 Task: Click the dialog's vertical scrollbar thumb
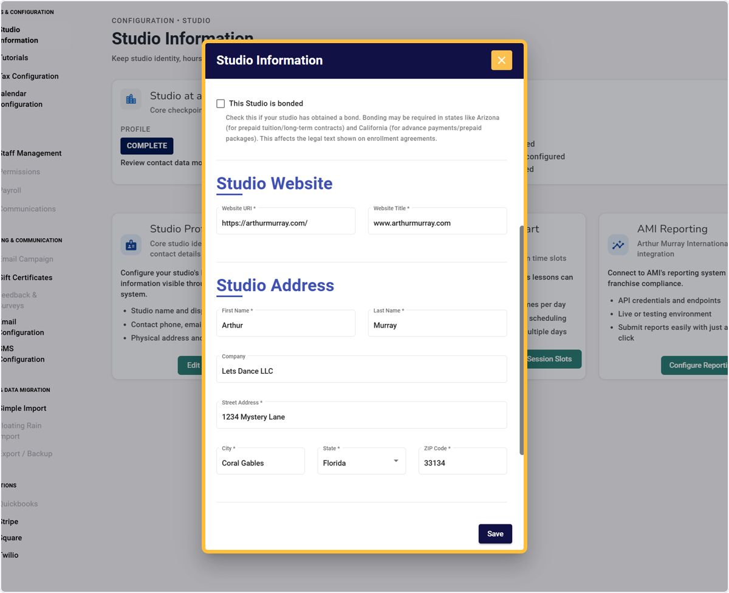pyautogui.click(x=521, y=340)
